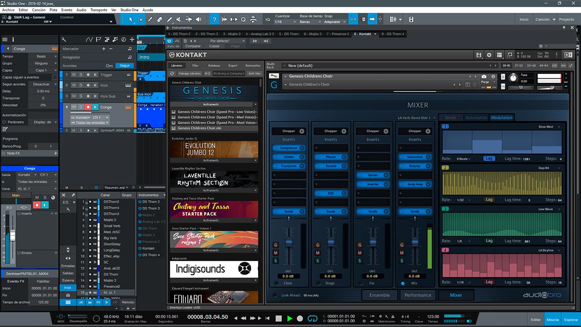Select the '3 - Mojito 2' instrument tab
The width and height of the screenshot is (581, 327).
[x=231, y=34]
